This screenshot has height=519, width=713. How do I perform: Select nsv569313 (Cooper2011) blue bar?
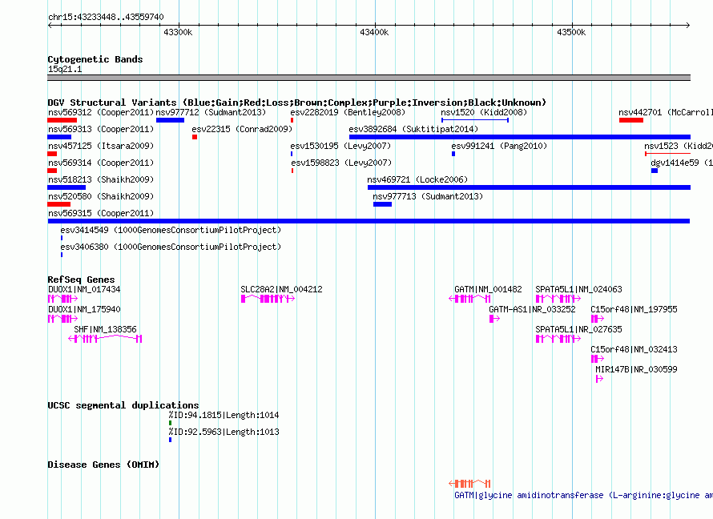59,137
